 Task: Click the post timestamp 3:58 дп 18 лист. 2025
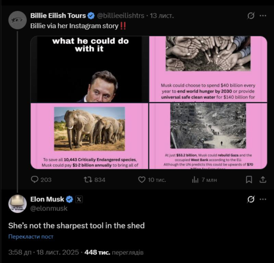[x=43, y=252]
